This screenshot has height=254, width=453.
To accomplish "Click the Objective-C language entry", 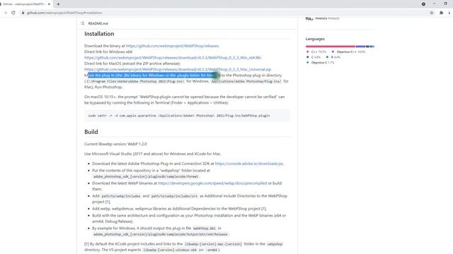I will coord(320,63).
